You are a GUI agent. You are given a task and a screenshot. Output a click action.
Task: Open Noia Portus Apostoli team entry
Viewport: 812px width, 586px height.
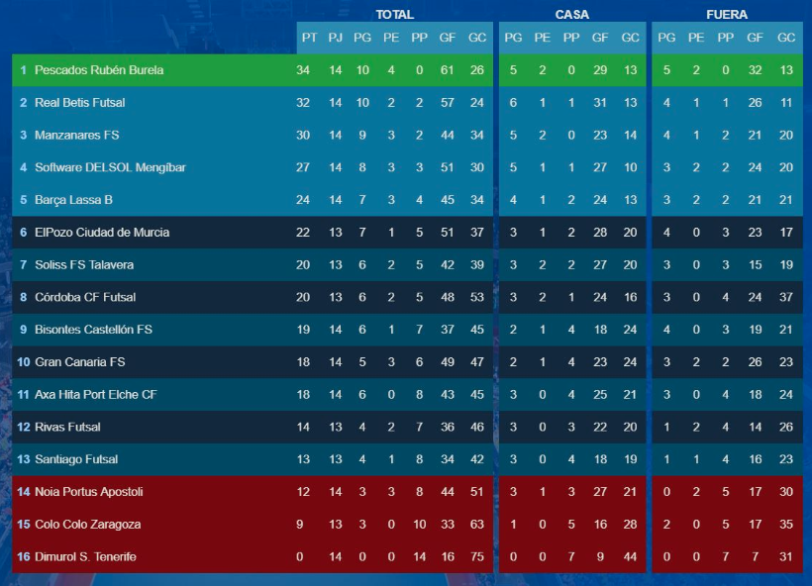(89, 492)
